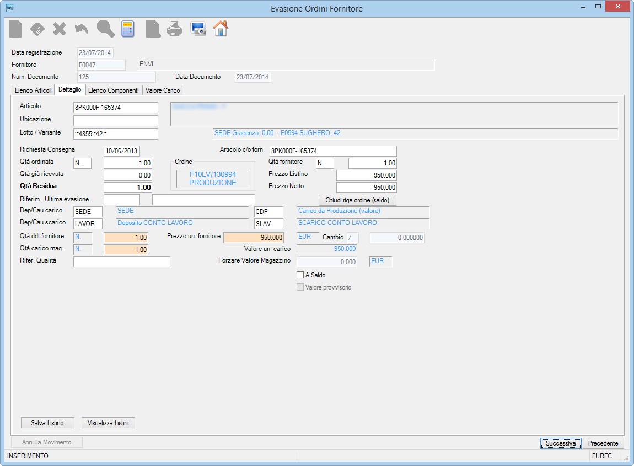Click the Salva Listino button
Image resolution: width=634 pixels, height=466 pixels.
pos(47,423)
